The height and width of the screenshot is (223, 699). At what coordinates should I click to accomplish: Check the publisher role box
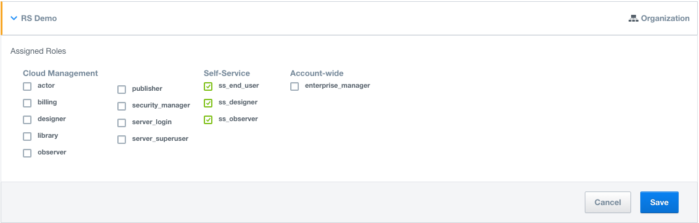pyautogui.click(x=122, y=90)
